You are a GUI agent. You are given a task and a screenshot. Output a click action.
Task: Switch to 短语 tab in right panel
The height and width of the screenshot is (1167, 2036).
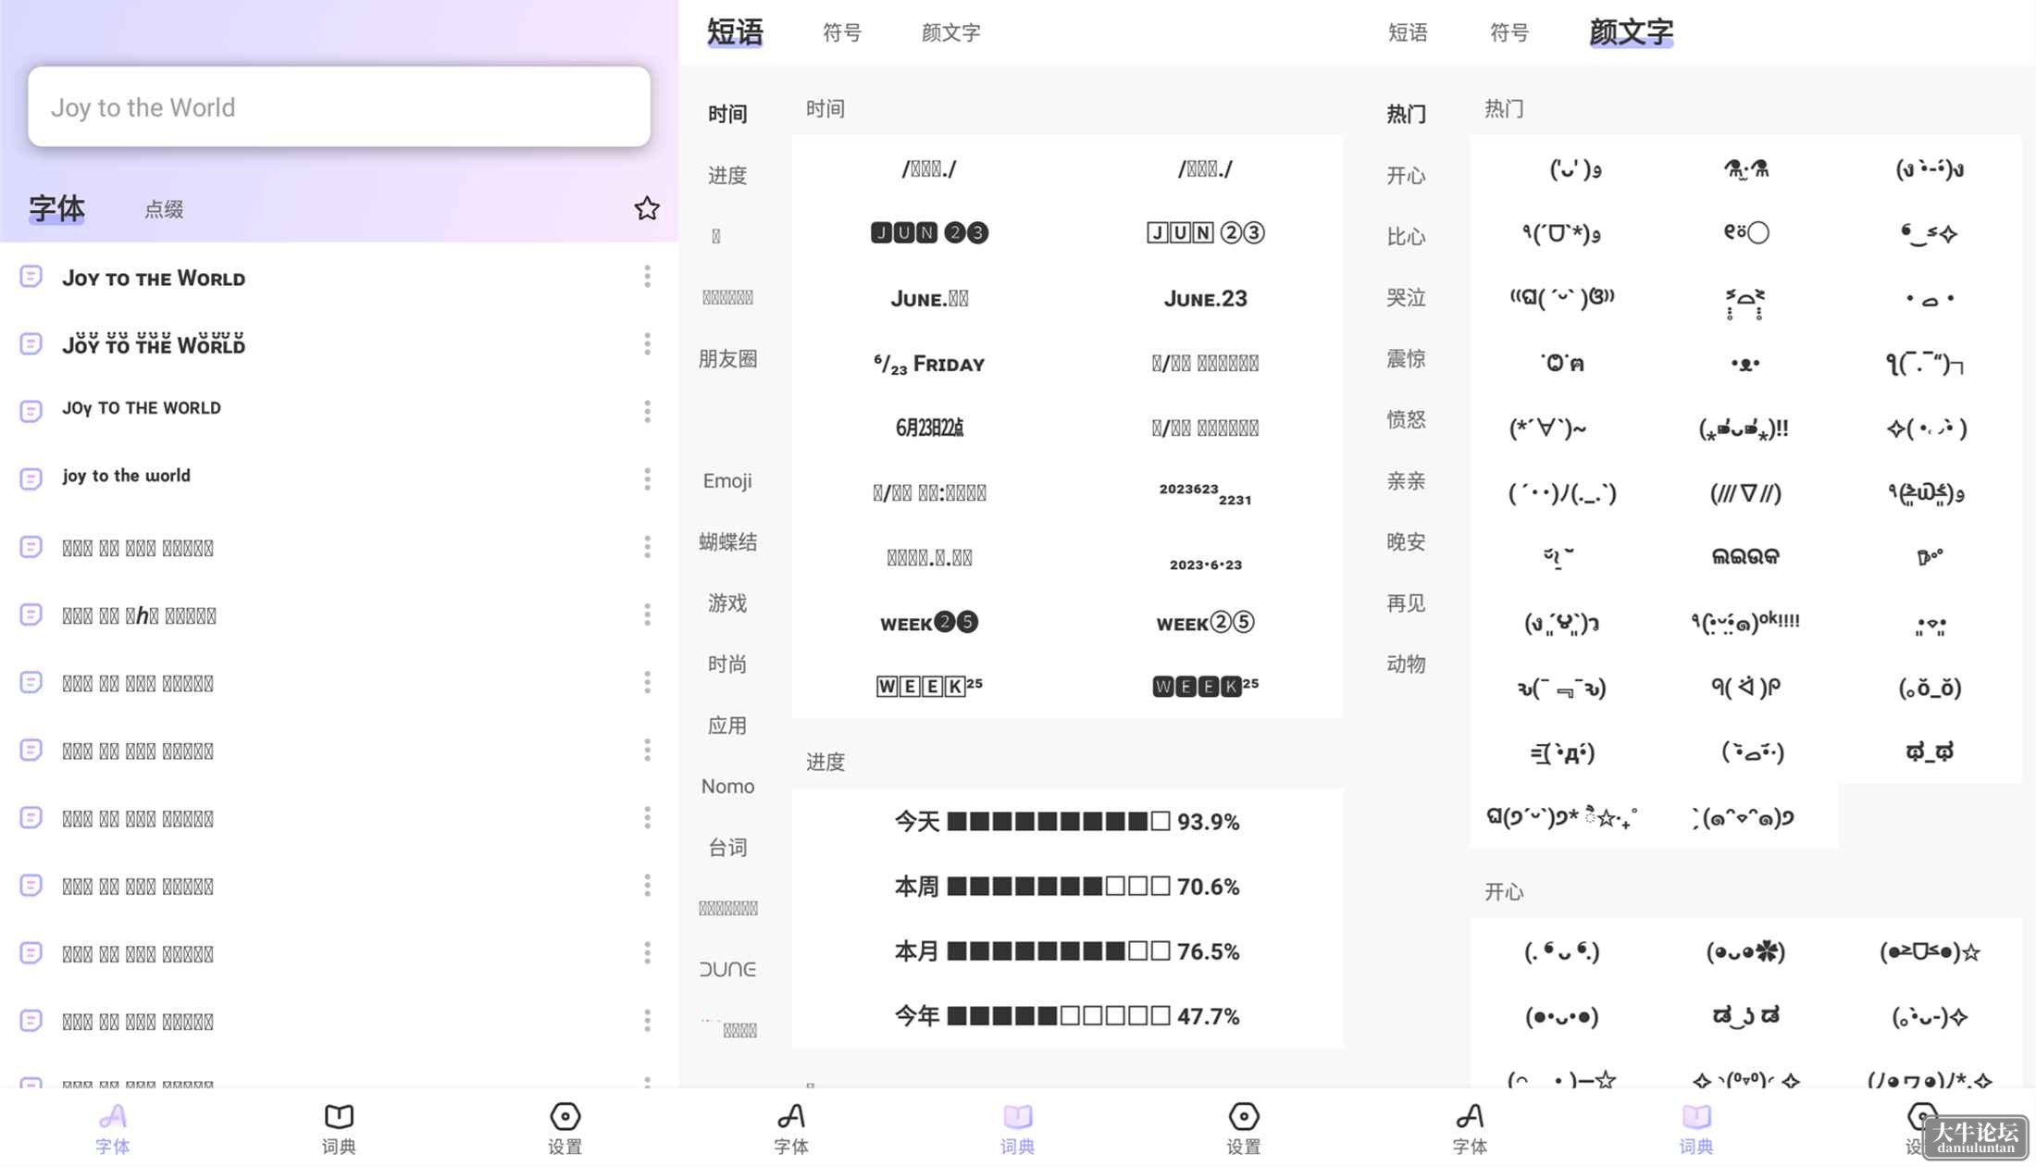coord(1408,32)
